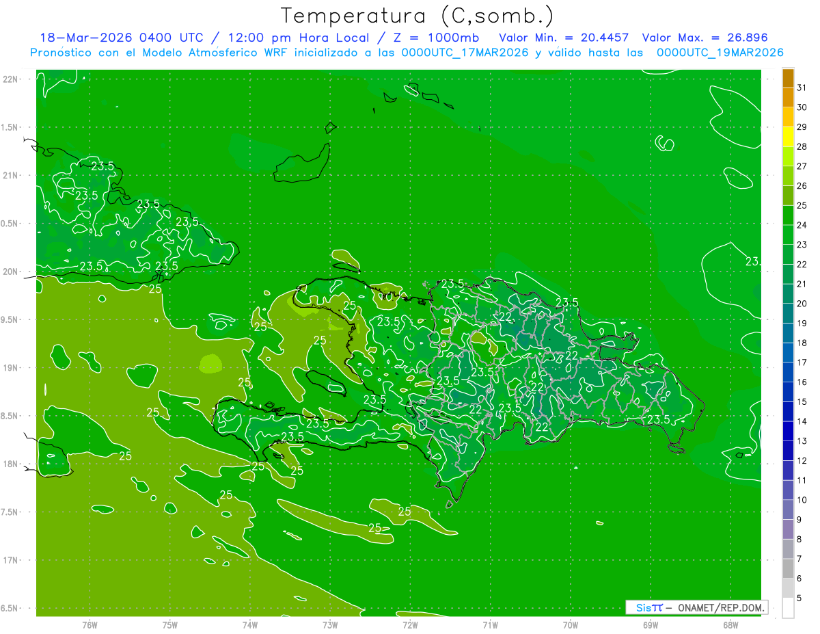Click the '74W' longitude axis label
Image resolution: width=820 pixels, height=634 pixels.
coord(249,625)
